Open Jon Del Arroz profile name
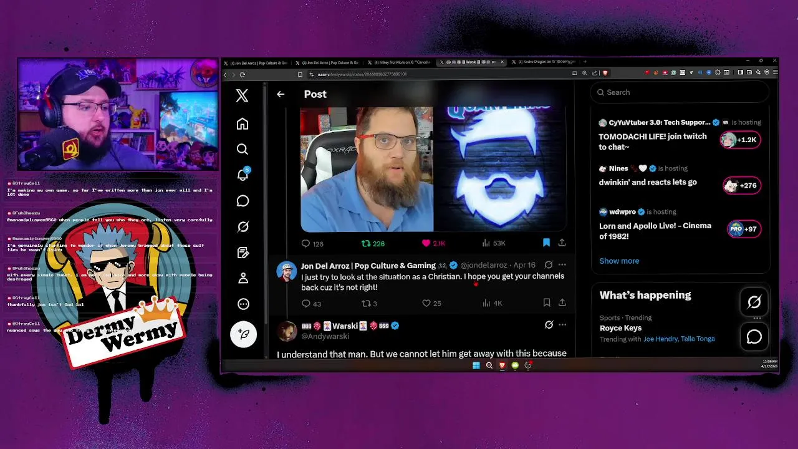 tap(368, 266)
